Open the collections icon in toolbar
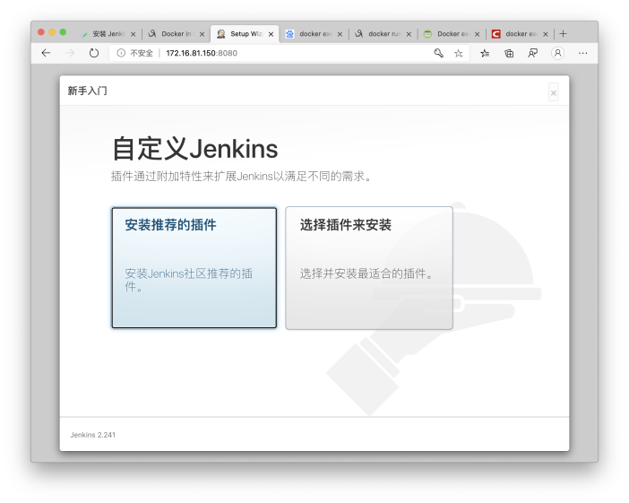Viewport: 629px width, 503px height. 509,53
